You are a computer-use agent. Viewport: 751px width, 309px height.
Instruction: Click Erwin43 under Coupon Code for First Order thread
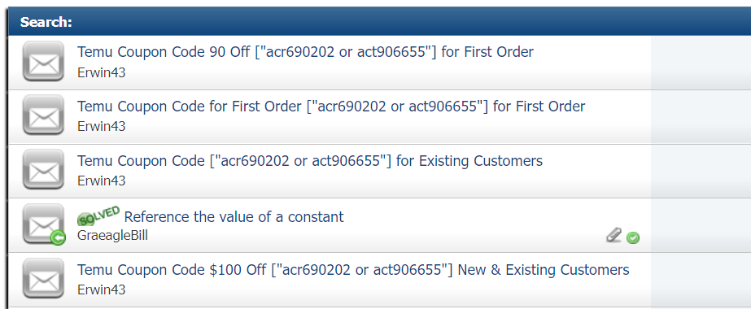101,127
